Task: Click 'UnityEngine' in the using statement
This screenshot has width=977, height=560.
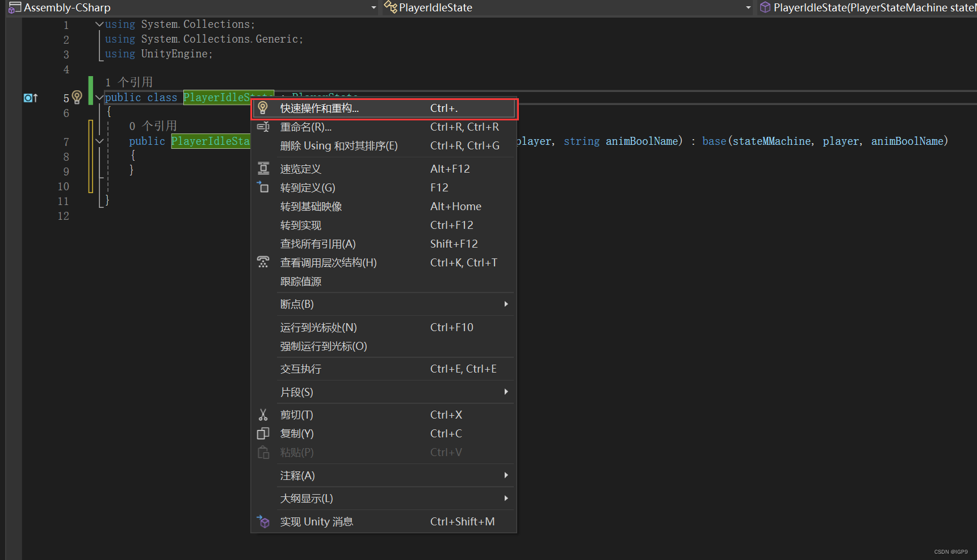Action: coord(174,54)
